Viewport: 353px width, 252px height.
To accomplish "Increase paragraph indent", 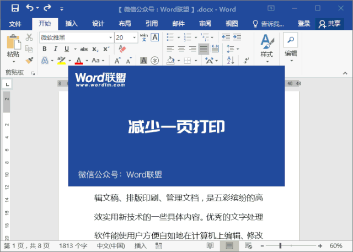I will pos(237,37).
